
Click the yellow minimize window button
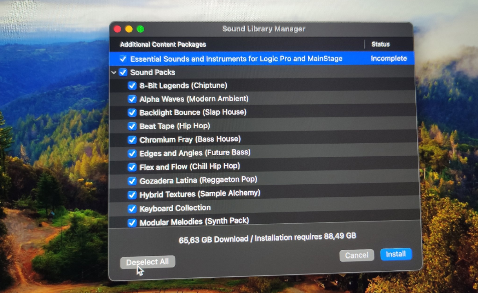(129, 29)
